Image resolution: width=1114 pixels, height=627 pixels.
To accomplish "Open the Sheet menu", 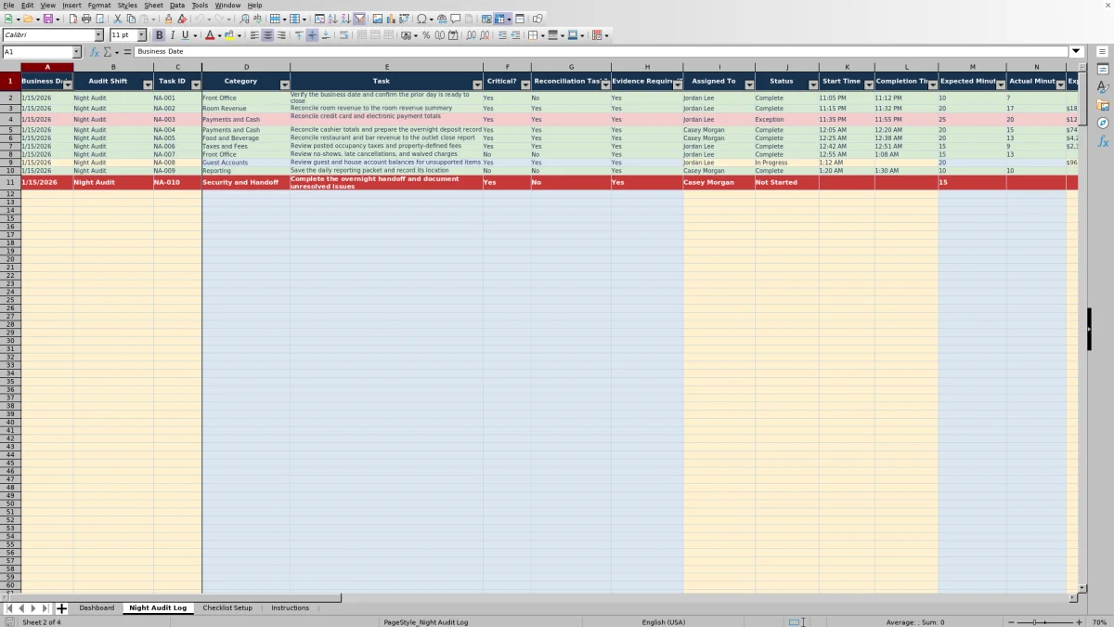I will point(153,6).
